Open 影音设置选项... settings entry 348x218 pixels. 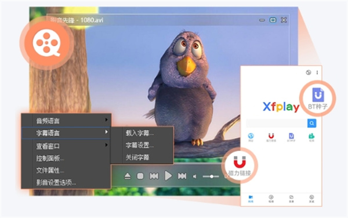click(66, 183)
